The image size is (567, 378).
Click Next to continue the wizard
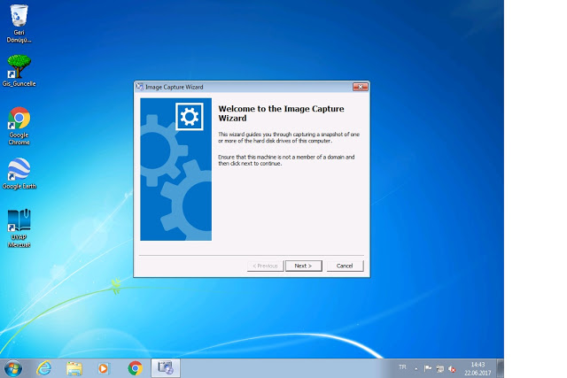click(x=302, y=266)
